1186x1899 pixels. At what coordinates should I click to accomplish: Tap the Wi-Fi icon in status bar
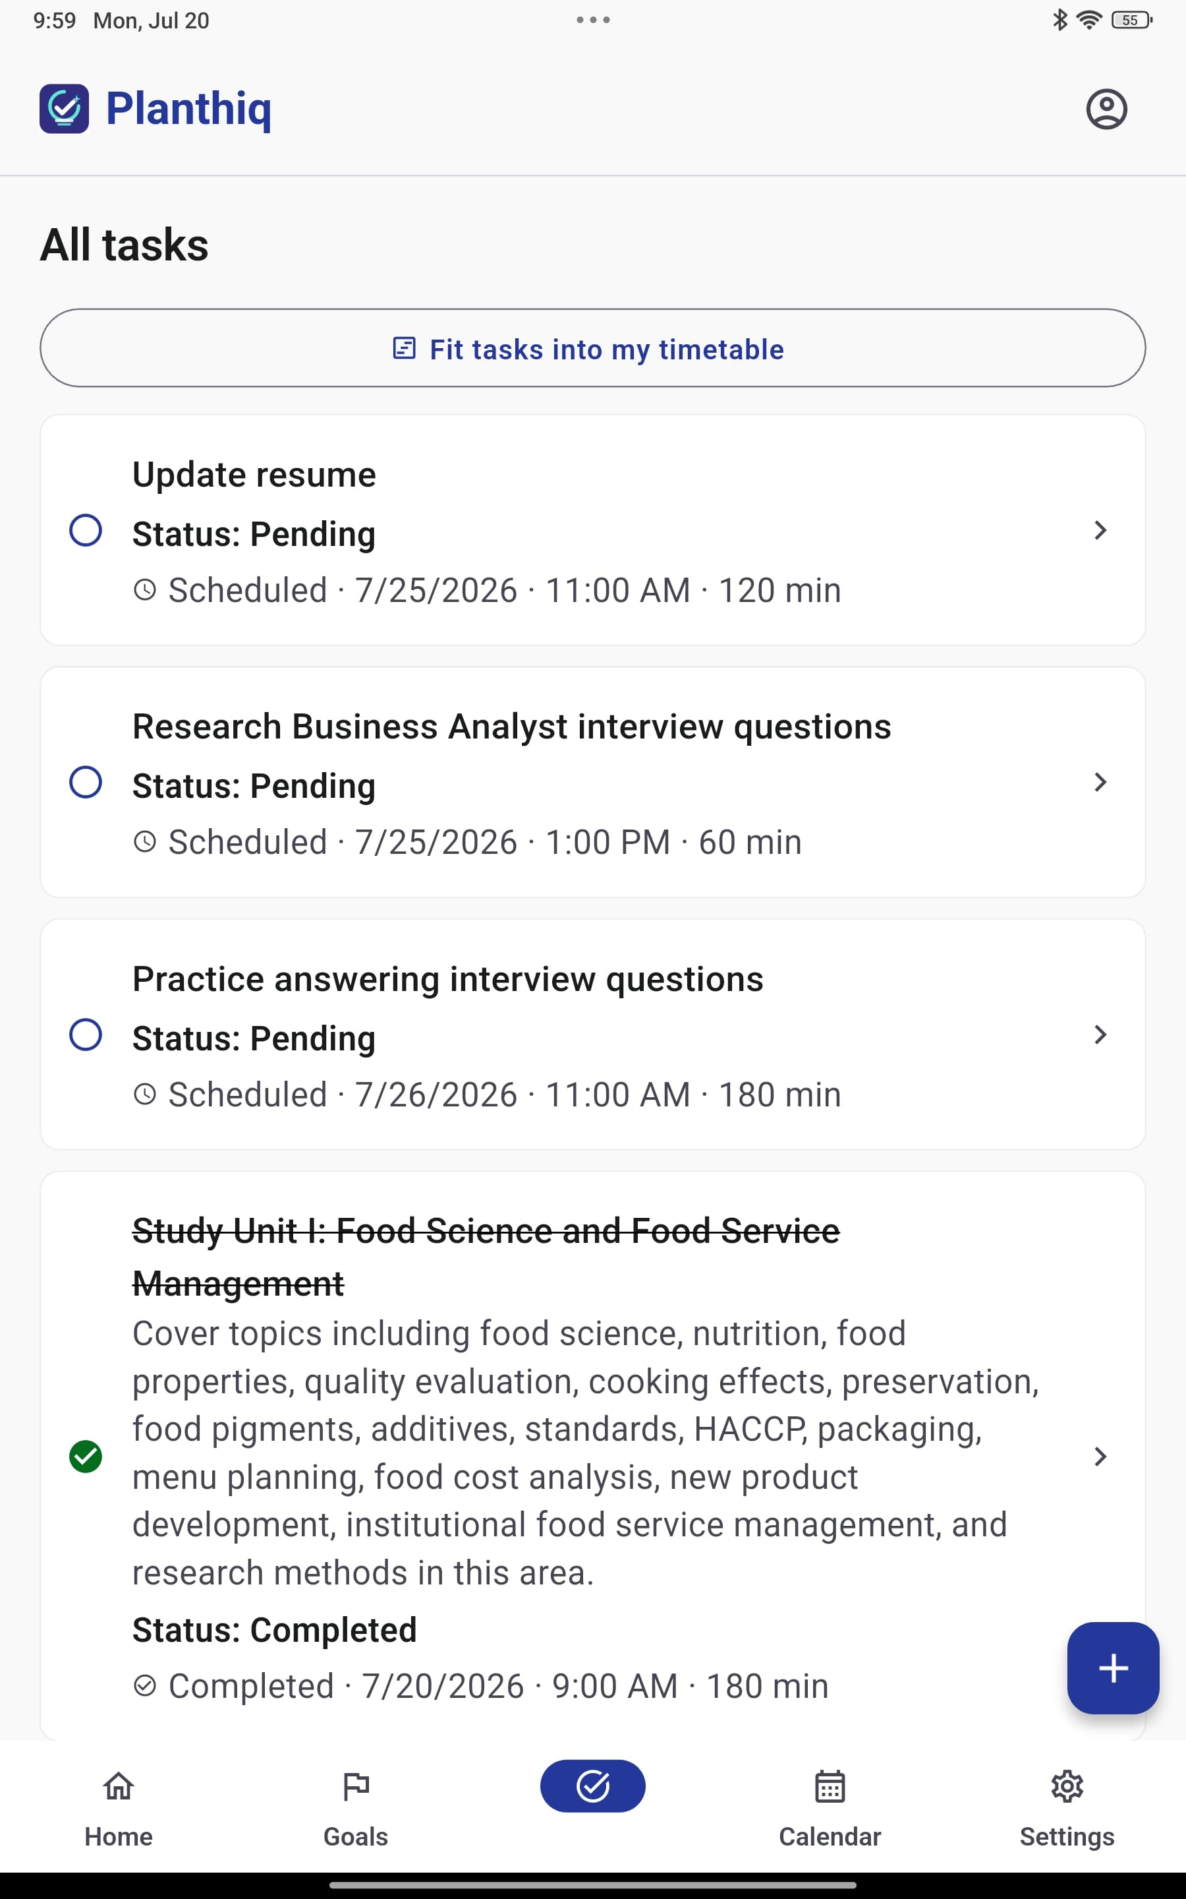point(1088,20)
